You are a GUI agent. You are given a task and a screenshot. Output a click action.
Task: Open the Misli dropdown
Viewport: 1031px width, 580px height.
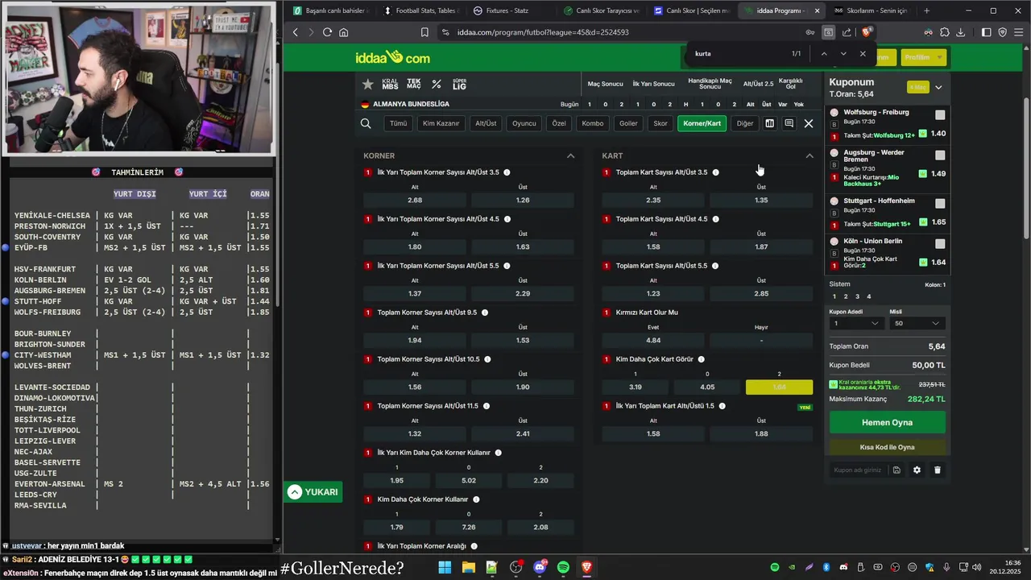(917, 323)
